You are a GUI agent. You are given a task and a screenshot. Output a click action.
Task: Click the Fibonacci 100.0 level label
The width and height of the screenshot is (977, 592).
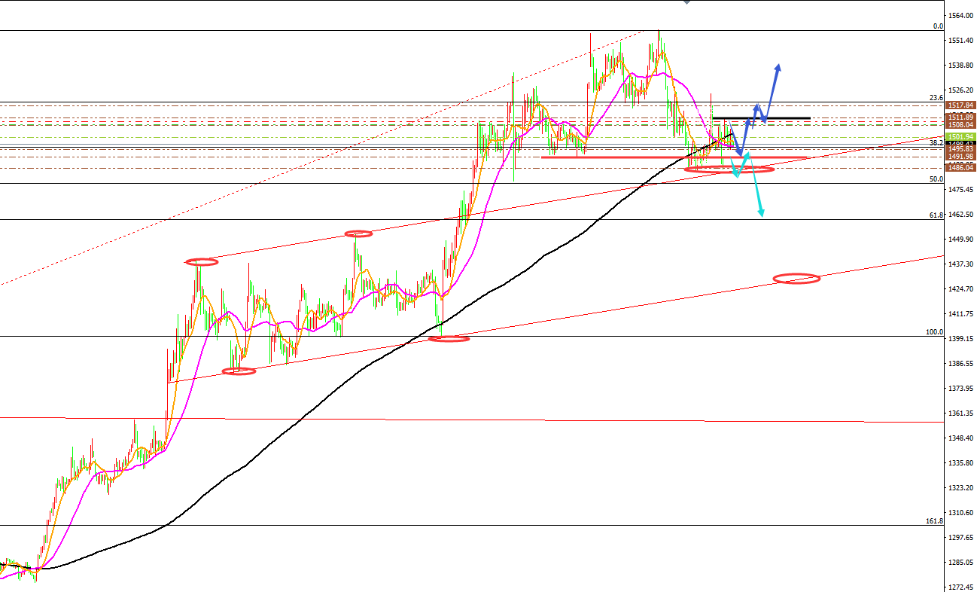click(x=934, y=332)
